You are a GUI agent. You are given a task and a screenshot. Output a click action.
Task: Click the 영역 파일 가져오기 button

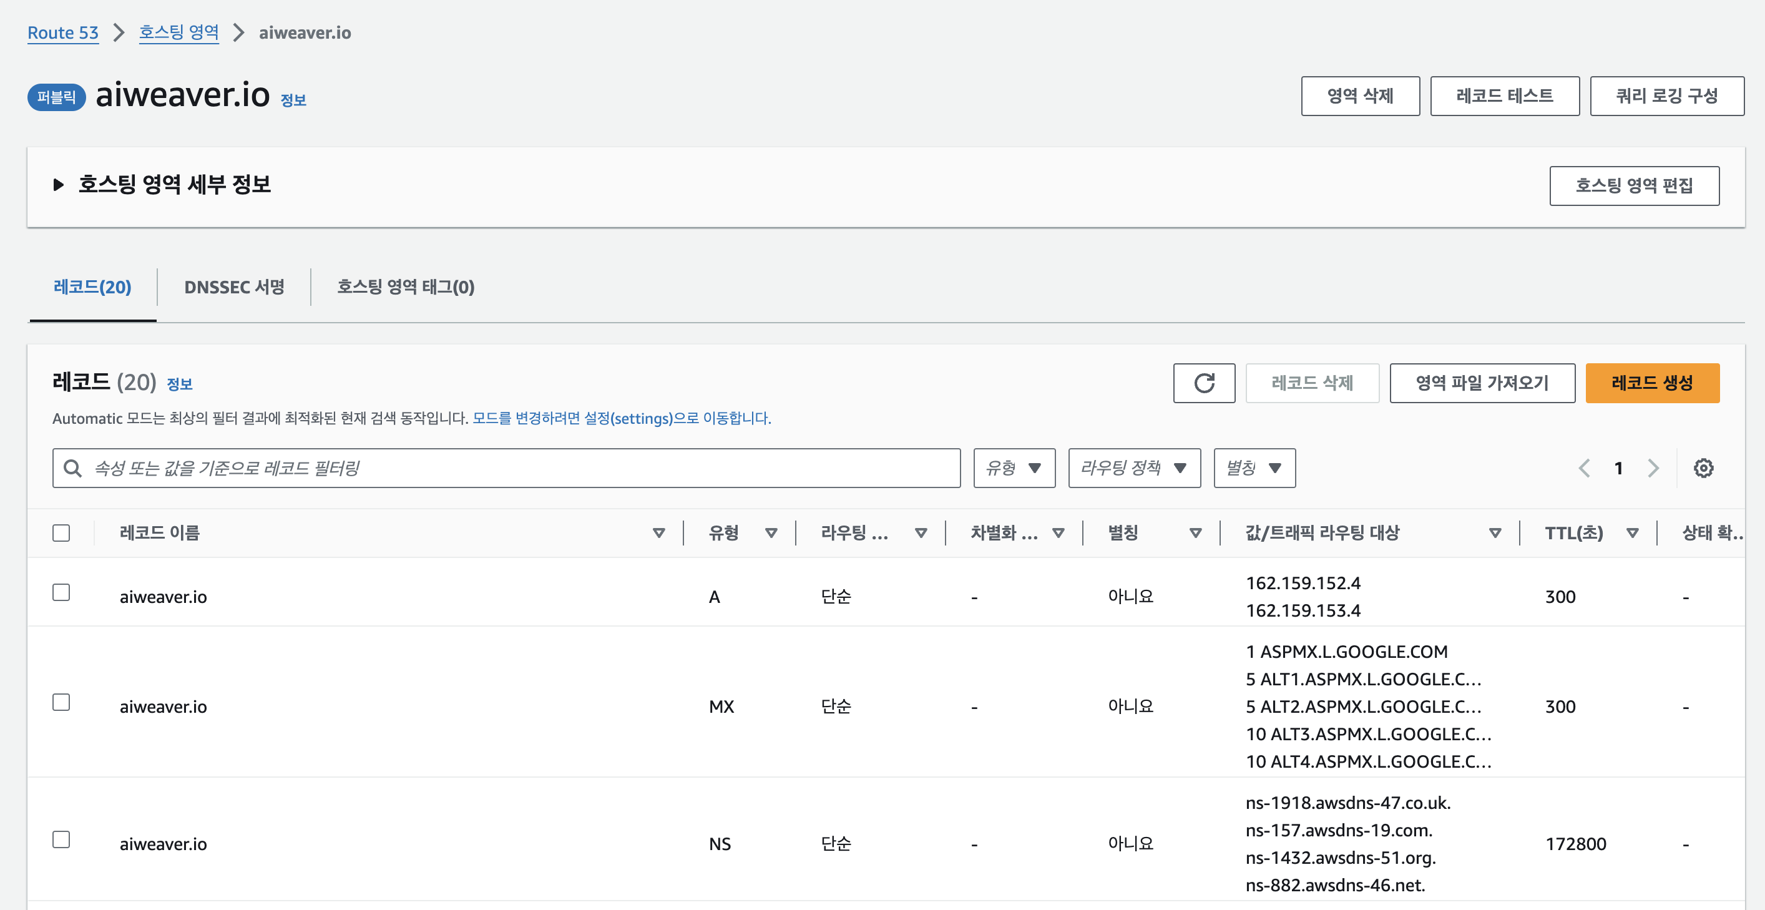(x=1482, y=383)
